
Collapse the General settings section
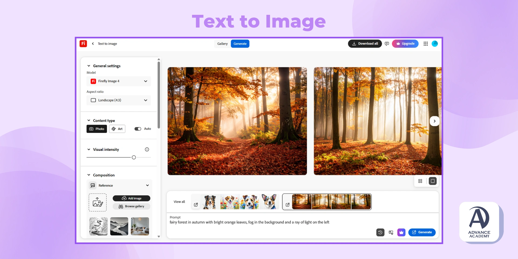pyautogui.click(x=89, y=66)
